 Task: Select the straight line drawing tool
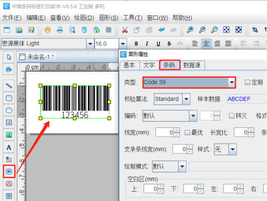[9, 85]
